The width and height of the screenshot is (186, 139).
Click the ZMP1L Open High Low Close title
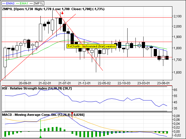point(53,9)
